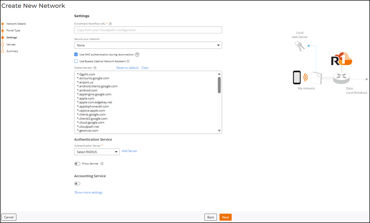This screenshot has height=223, width=370.
Task: Expand Show more settings
Action: 88,192
